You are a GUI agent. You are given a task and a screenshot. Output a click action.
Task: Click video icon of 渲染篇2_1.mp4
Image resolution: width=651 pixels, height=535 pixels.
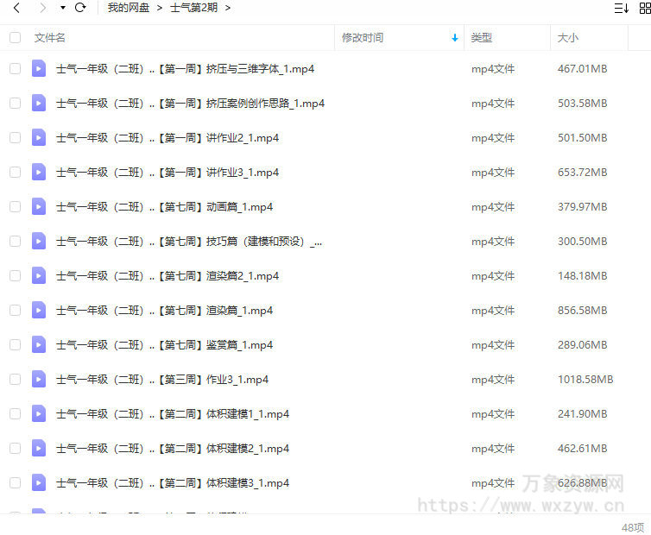[39, 275]
